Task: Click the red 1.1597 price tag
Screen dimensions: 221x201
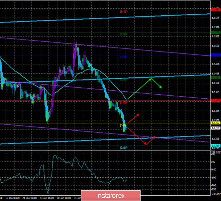Action: (215, 10)
